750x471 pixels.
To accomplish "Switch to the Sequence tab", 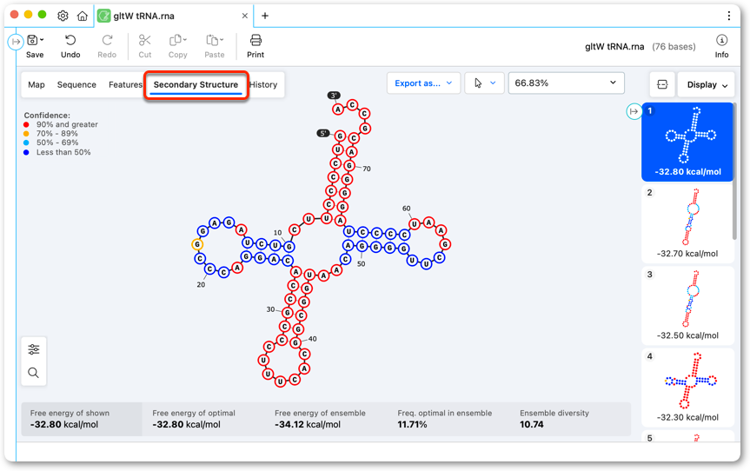I will (76, 84).
